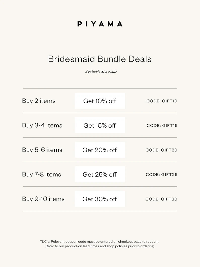Viewport: 200px width, 267px height.
Task: Click the T&C's coupon code redemption line
Action: click(x=99, y=241)
